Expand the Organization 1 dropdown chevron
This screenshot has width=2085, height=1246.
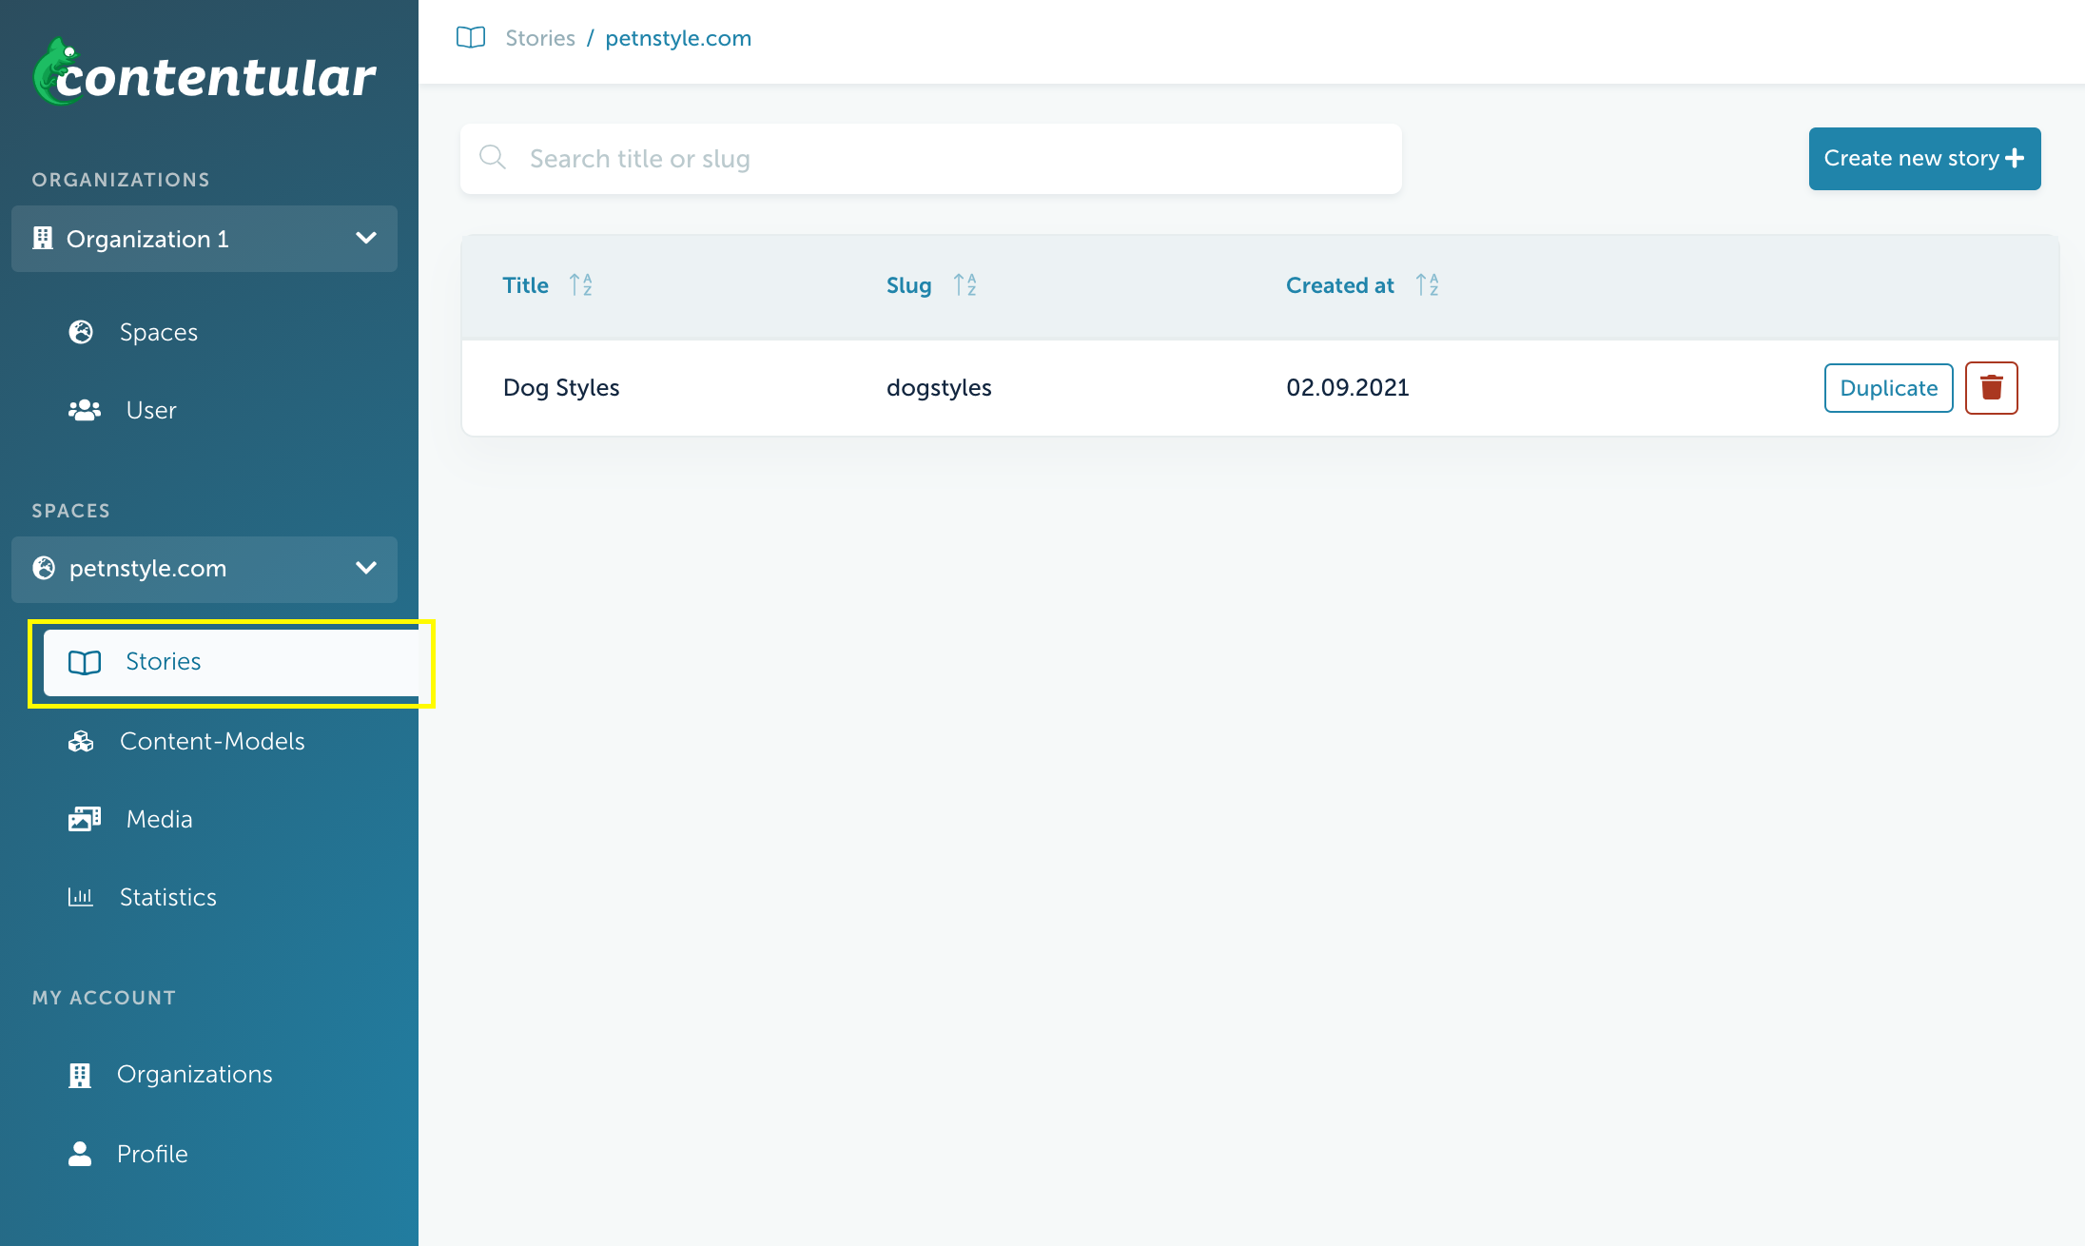[366, 238]
